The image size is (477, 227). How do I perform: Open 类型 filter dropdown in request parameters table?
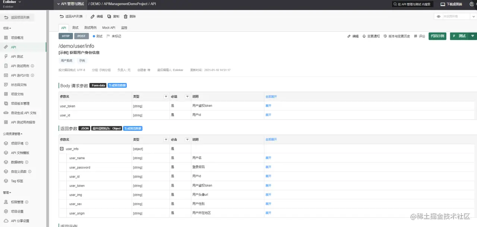pyautogui.click(x=166, y=97)
